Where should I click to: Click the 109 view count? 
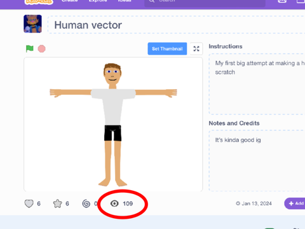(128, 204)
